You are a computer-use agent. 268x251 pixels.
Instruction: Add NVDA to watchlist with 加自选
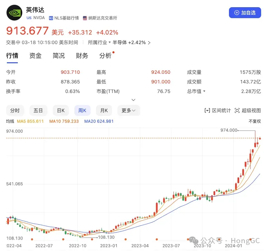pos(245,13)
